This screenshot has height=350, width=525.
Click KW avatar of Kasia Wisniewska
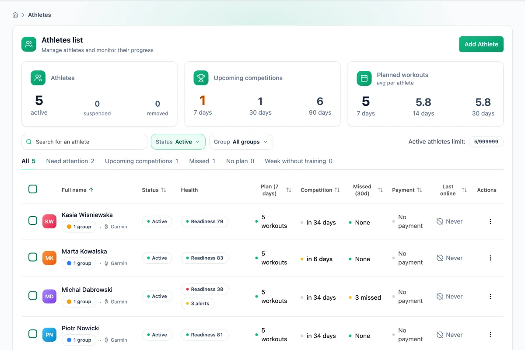pos(49,221)
